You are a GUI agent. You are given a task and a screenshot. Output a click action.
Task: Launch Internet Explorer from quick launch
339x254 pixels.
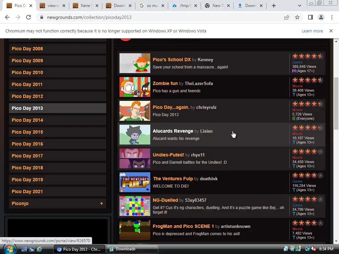click(x=39, y=249)
